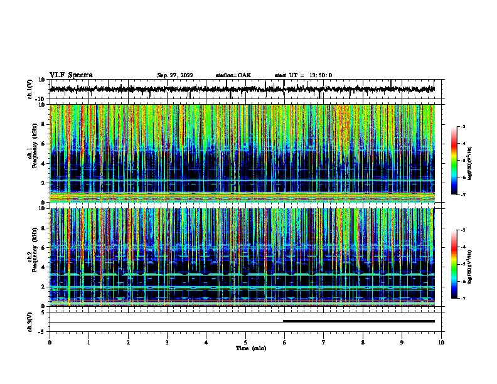Viewport: 497px width, 384px height.
Task: Click the time axis tick label "7"
Action: pos(324,343)
